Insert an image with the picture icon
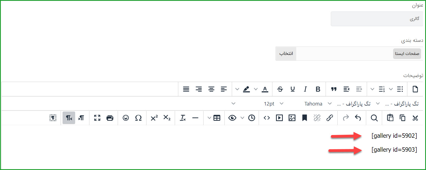 292,118
